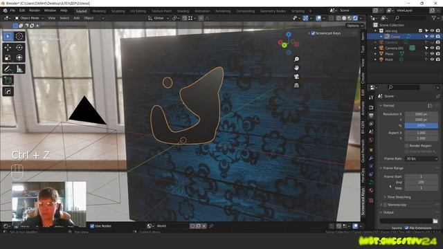This screenshot has width=443, height=249.
Task: Click the proportional editing icon in header
Action: click(x=201, y=18)
